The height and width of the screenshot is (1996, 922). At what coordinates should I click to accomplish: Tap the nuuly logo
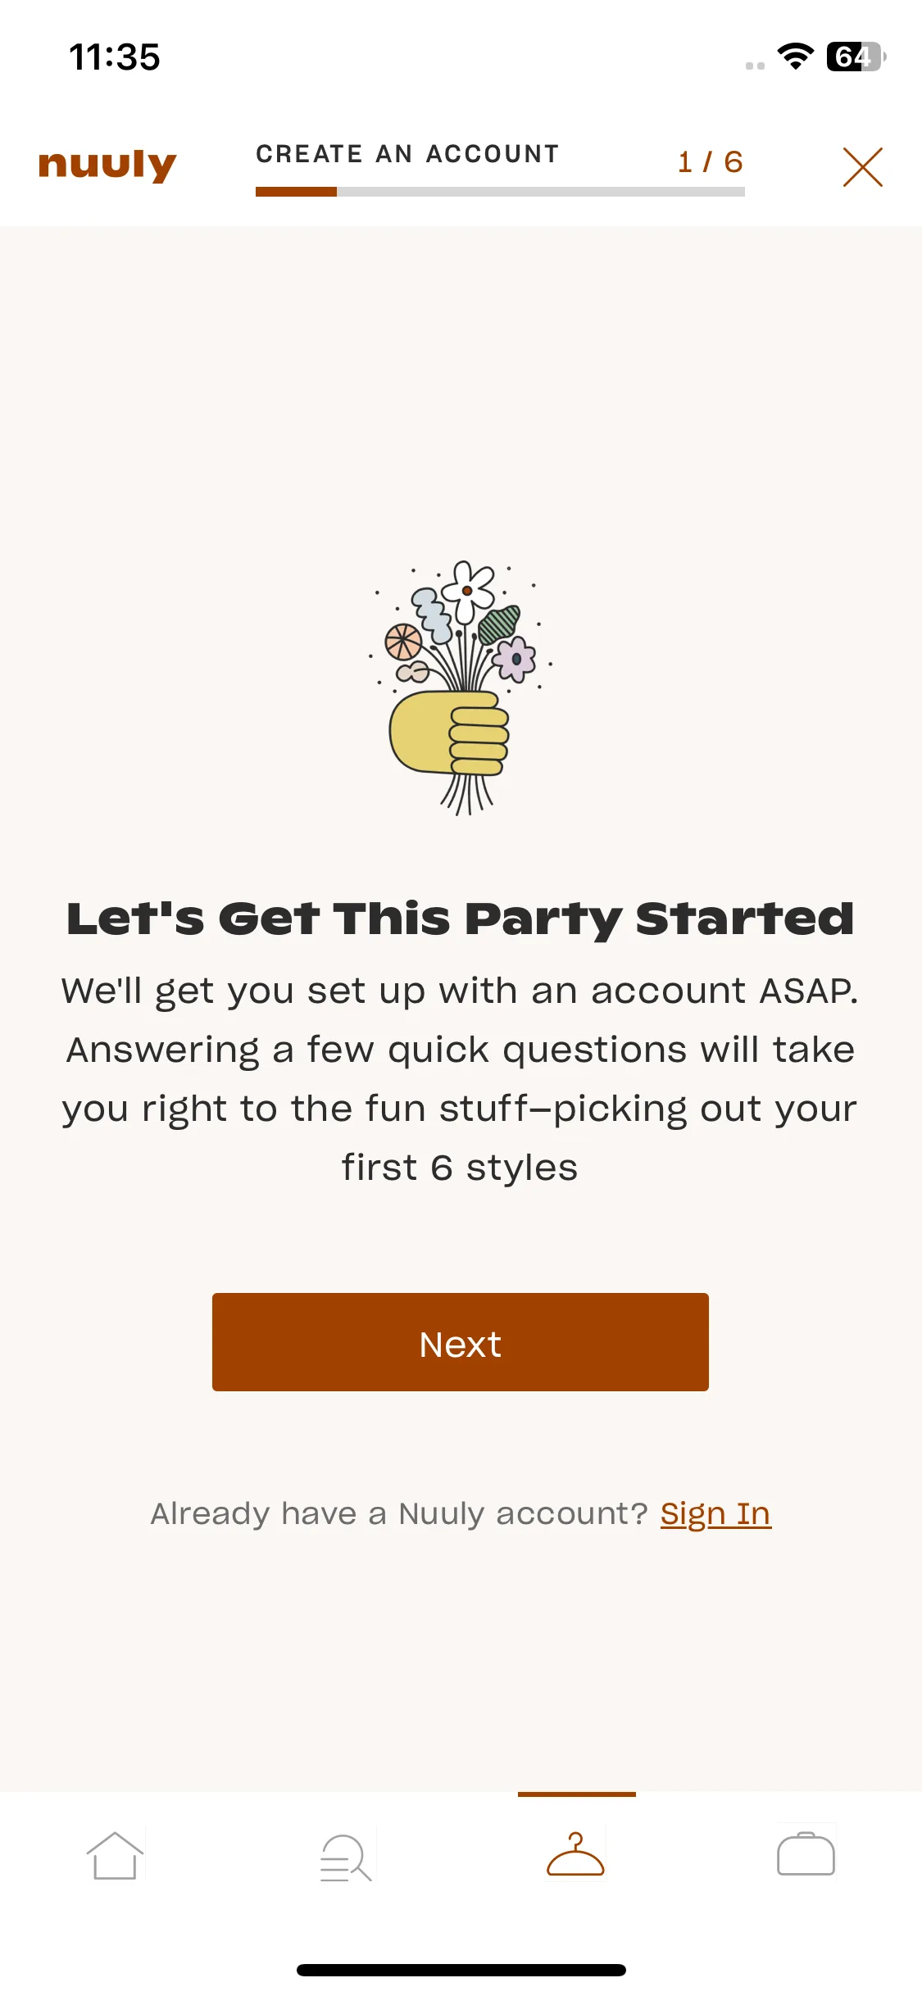pos(107,166)
